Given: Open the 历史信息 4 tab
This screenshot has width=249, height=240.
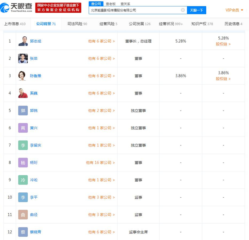Looking at the screenshot, I should (233, 24).
